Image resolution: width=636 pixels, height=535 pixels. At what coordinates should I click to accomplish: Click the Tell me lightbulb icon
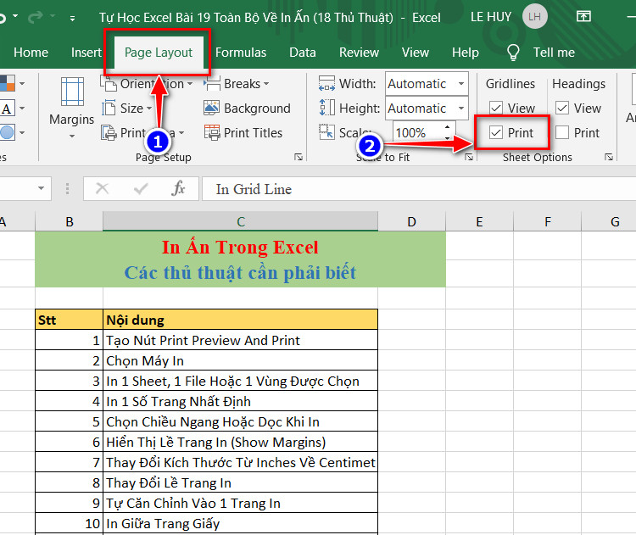pyautogui.click(x=513, y=53)
